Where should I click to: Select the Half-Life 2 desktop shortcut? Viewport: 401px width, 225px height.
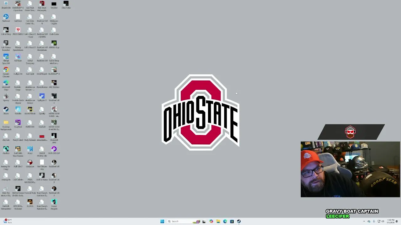pyautogui.click(x=18, y=163)
